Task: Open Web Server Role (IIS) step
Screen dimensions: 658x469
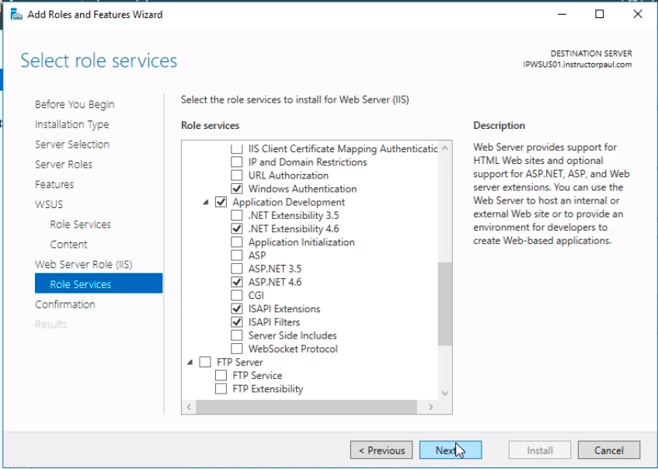Action: [x=83, y=265]
